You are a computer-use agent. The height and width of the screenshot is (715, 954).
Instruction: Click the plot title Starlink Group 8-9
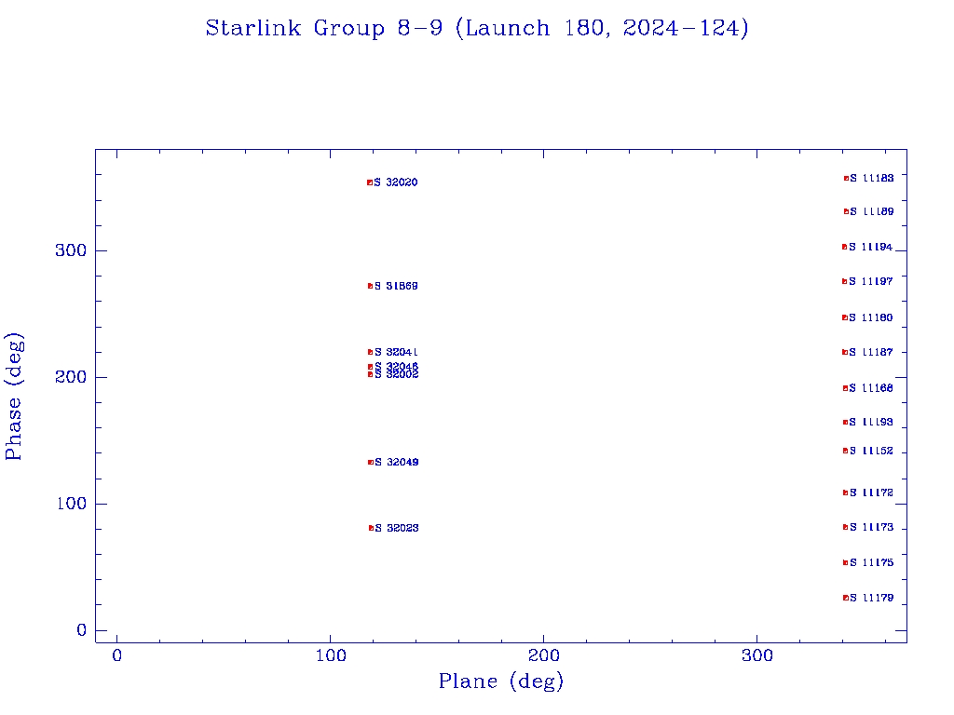[x=477, y=29]
